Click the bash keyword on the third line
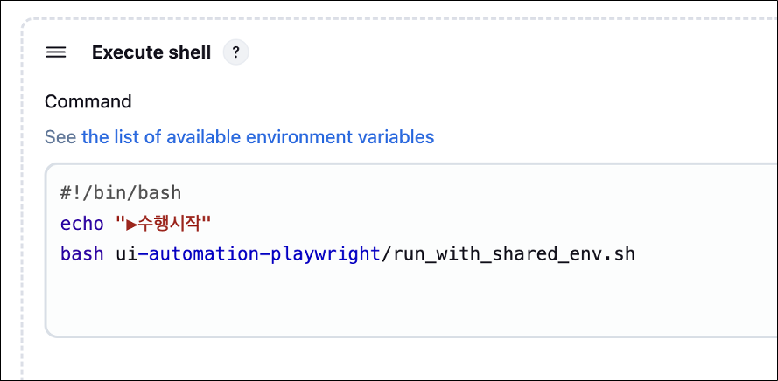 (82, 254)
